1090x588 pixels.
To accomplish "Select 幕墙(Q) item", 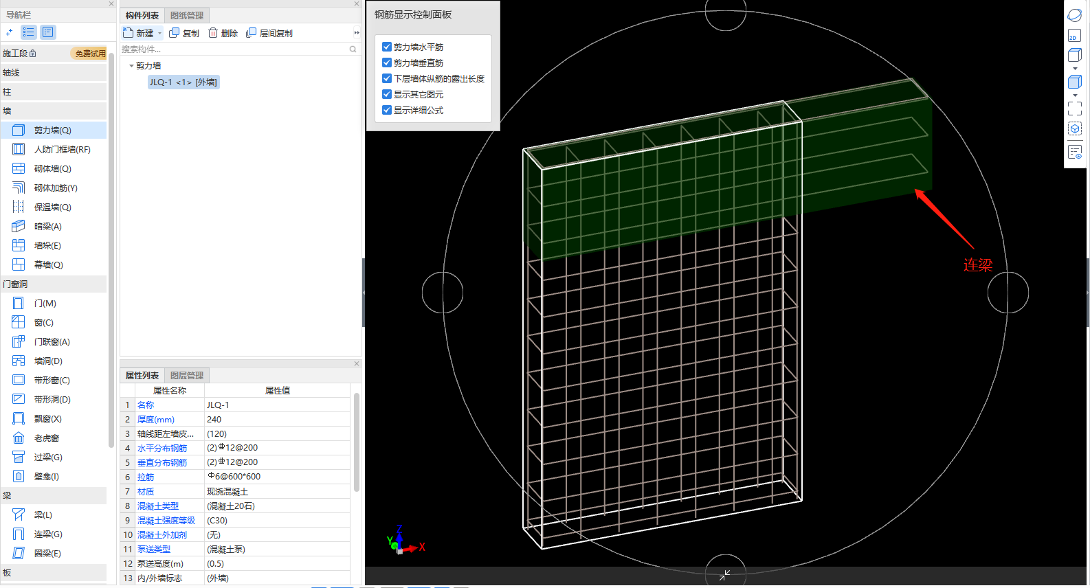I will (x=54, y=264).
